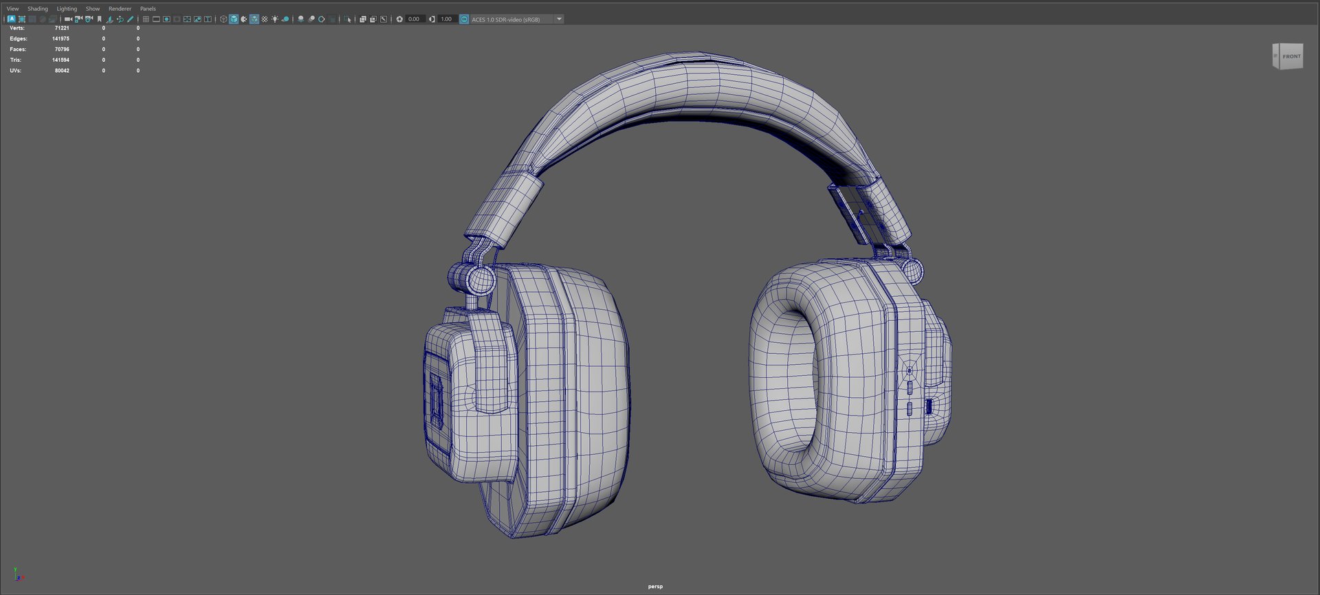Viewport: 1320px width, 595px height.
Task: Open the Renderer menu
Action: pyautogui.click(x=120, y=9)
